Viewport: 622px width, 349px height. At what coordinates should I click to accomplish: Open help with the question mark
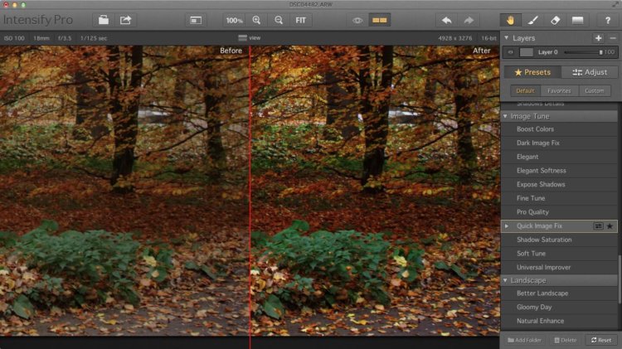click(x=607, y=20)
